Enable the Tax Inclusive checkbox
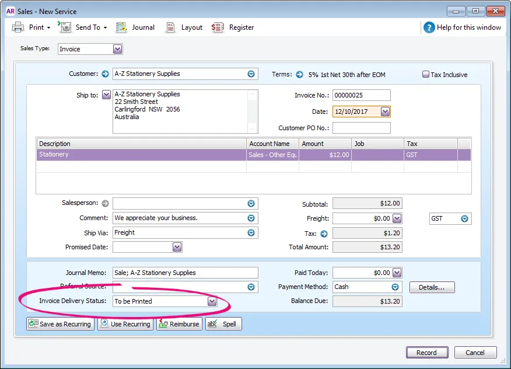 click(425, 74)
